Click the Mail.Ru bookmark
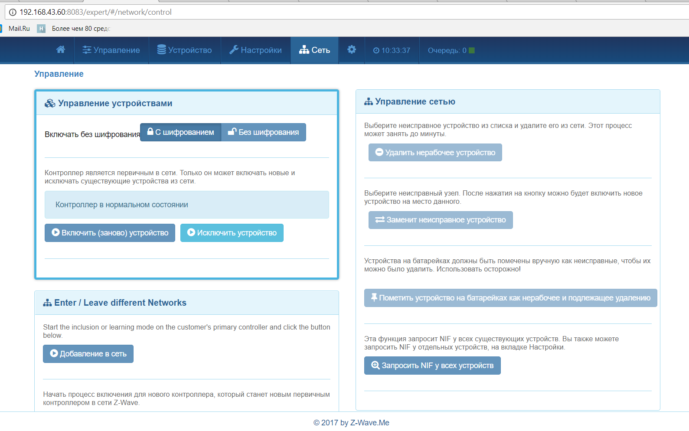This screenshot has width=689, height=431. 19,29
